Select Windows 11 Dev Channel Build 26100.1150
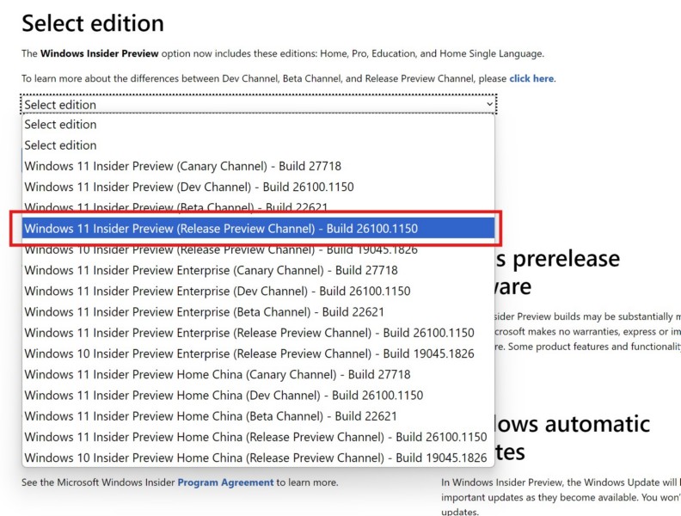This screenshot has width=681, height=516. [x=189, y=187]
